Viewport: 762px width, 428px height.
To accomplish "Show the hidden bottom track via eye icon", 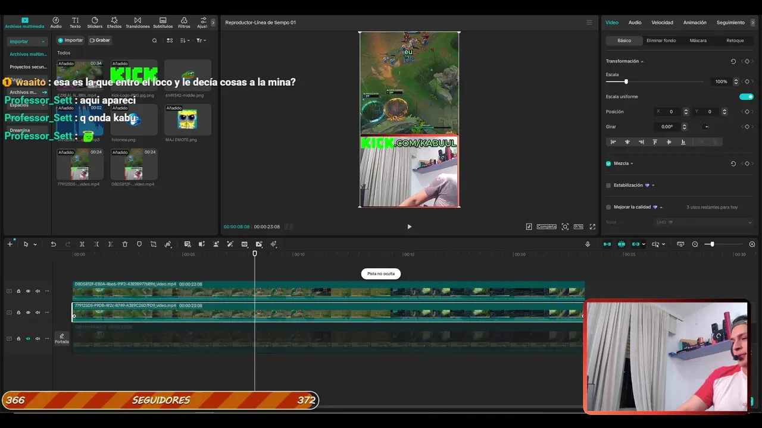I will (x=28, y=338).
